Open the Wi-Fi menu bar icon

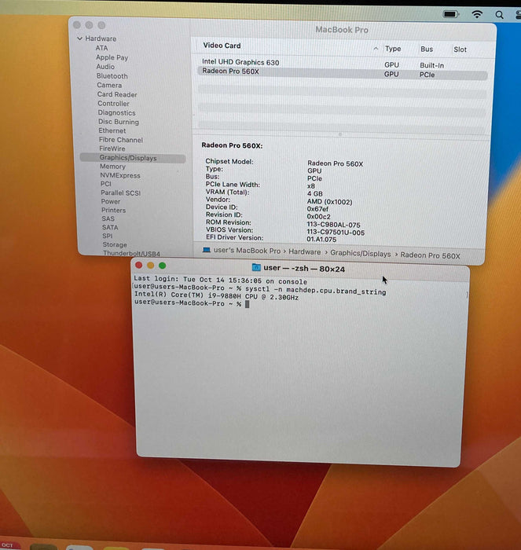pyautogui.click(x=477, y=14)
